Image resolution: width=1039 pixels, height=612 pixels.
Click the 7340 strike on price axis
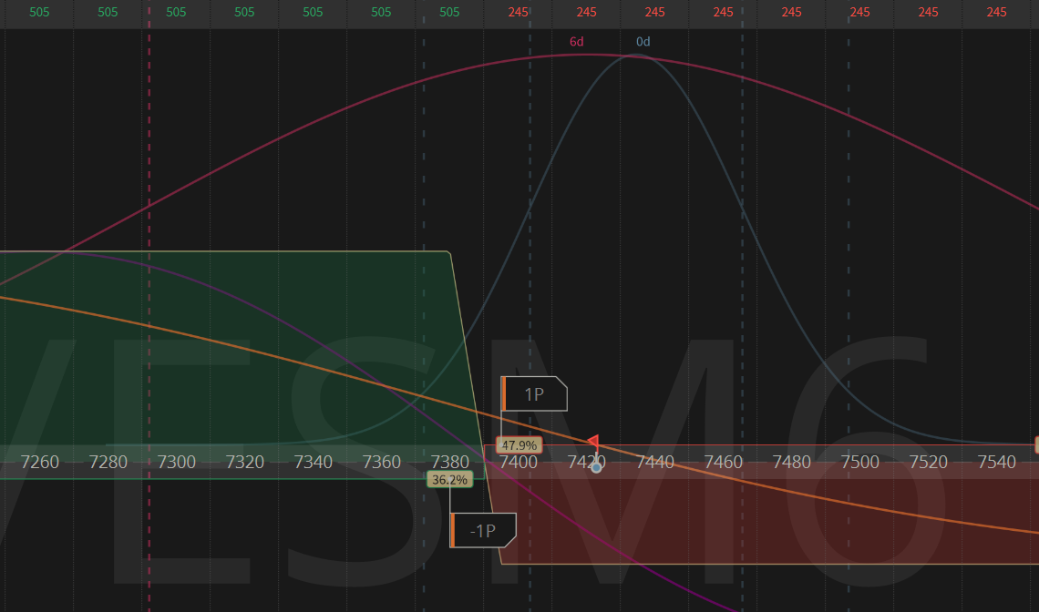313,462
